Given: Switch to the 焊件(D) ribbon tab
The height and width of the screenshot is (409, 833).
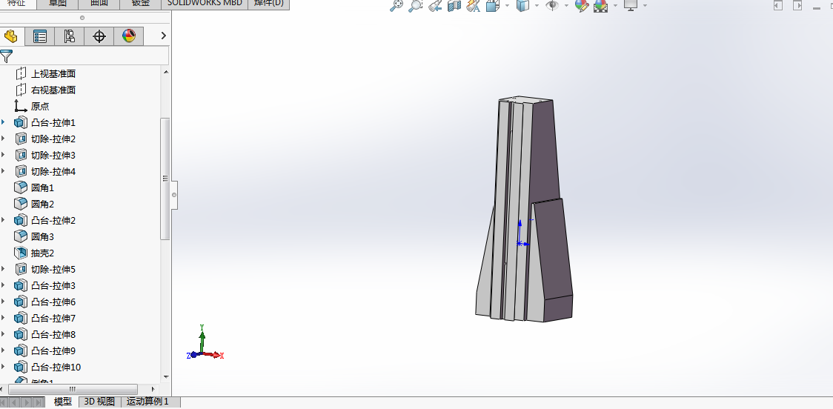Looking at the screenshot, I should coord(269,4).
